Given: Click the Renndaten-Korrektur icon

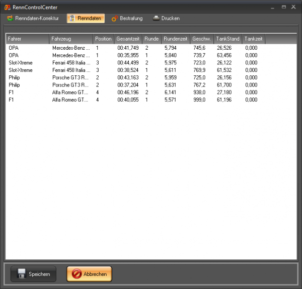Looking at the screenshot, I should pos(10,18).
